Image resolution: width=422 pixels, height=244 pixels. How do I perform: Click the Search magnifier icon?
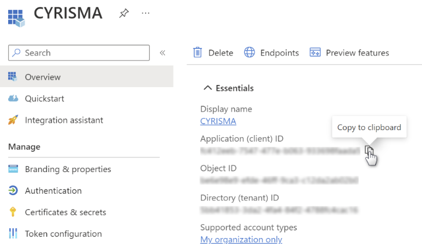[16, 52]
